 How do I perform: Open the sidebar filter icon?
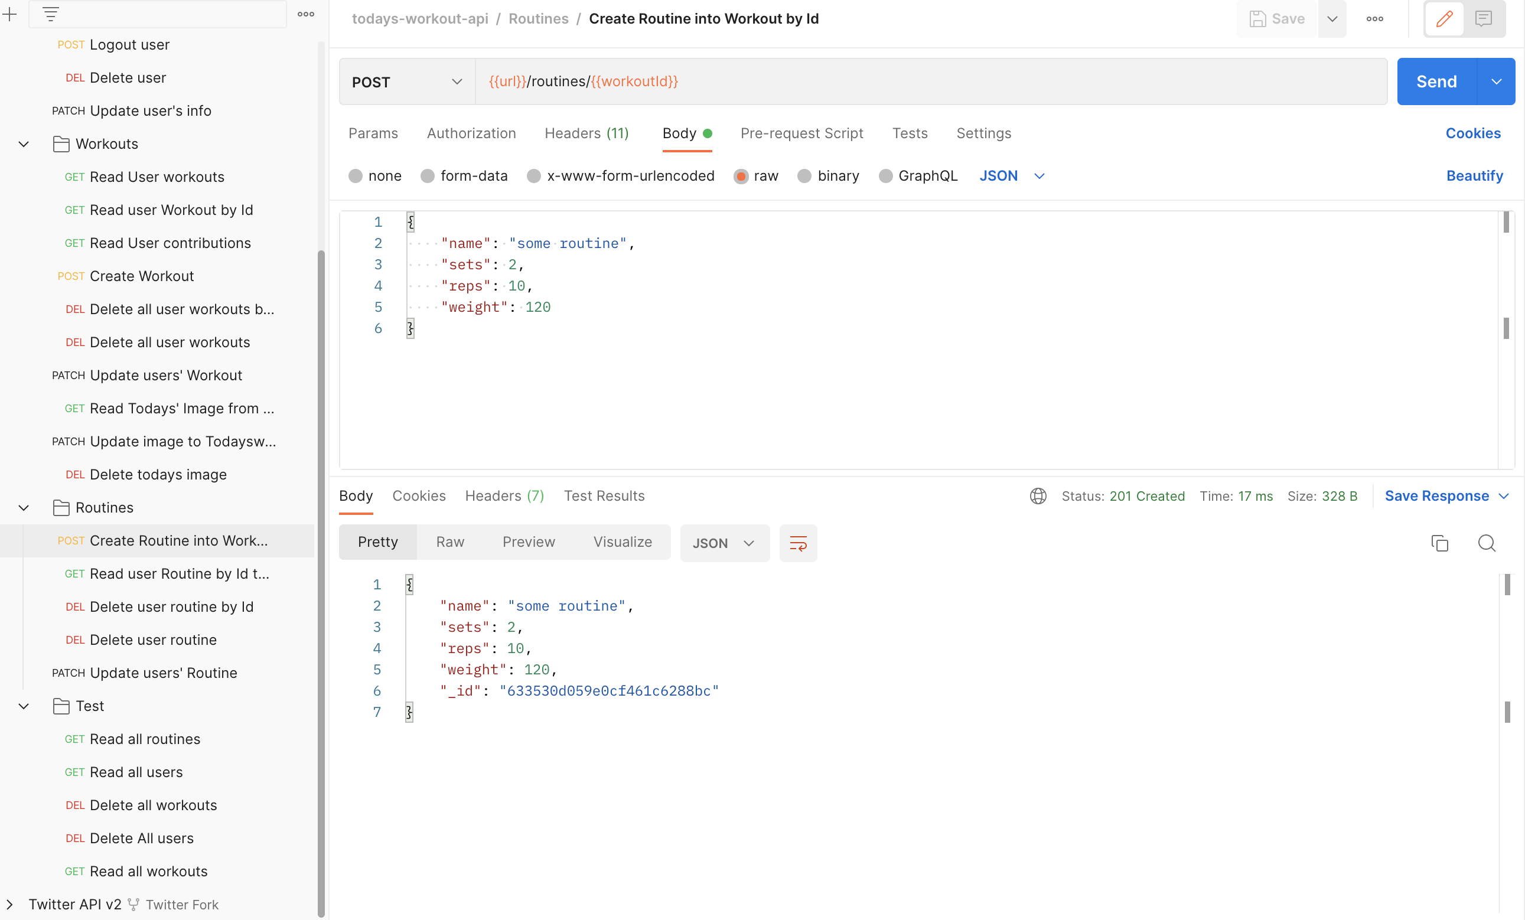coord(50,14)
